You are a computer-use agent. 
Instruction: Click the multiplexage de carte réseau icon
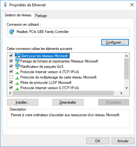(x=17, y=78)
